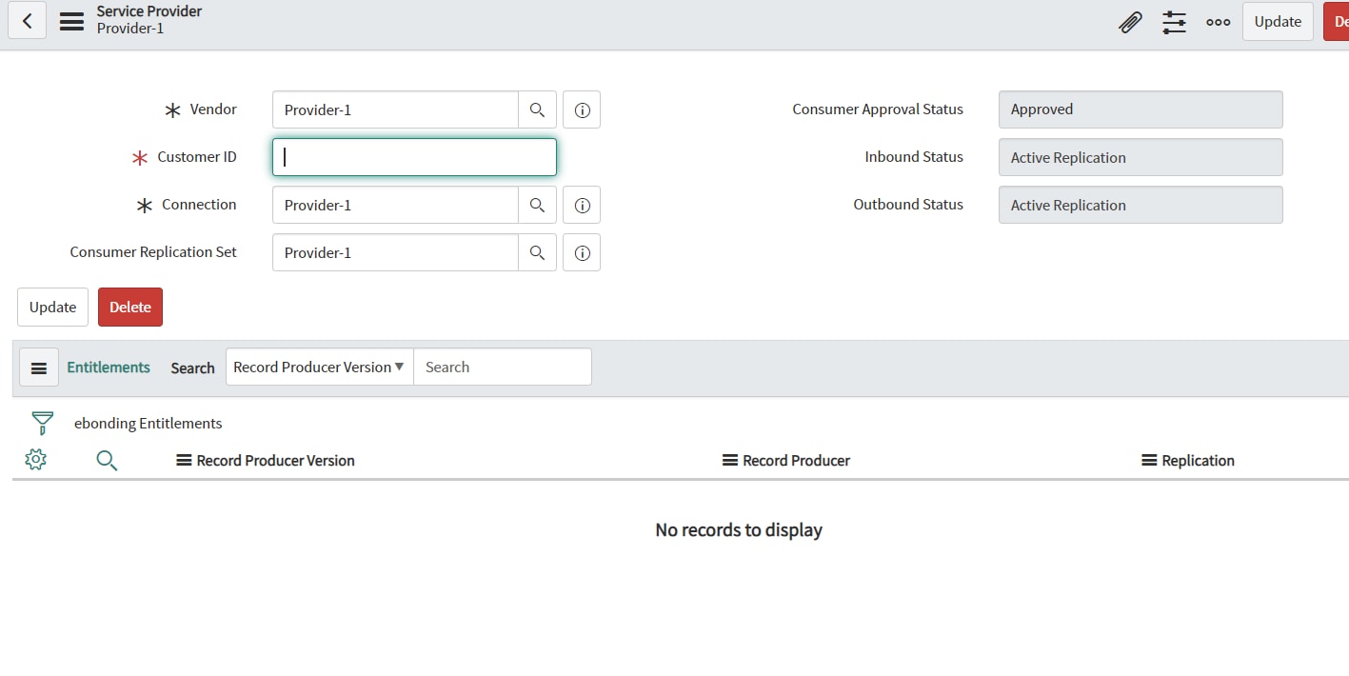This screenshot has height=676, width=1349.
Task: Click the filter icon above ebonding Entitlements
Action: click(42, 423)
